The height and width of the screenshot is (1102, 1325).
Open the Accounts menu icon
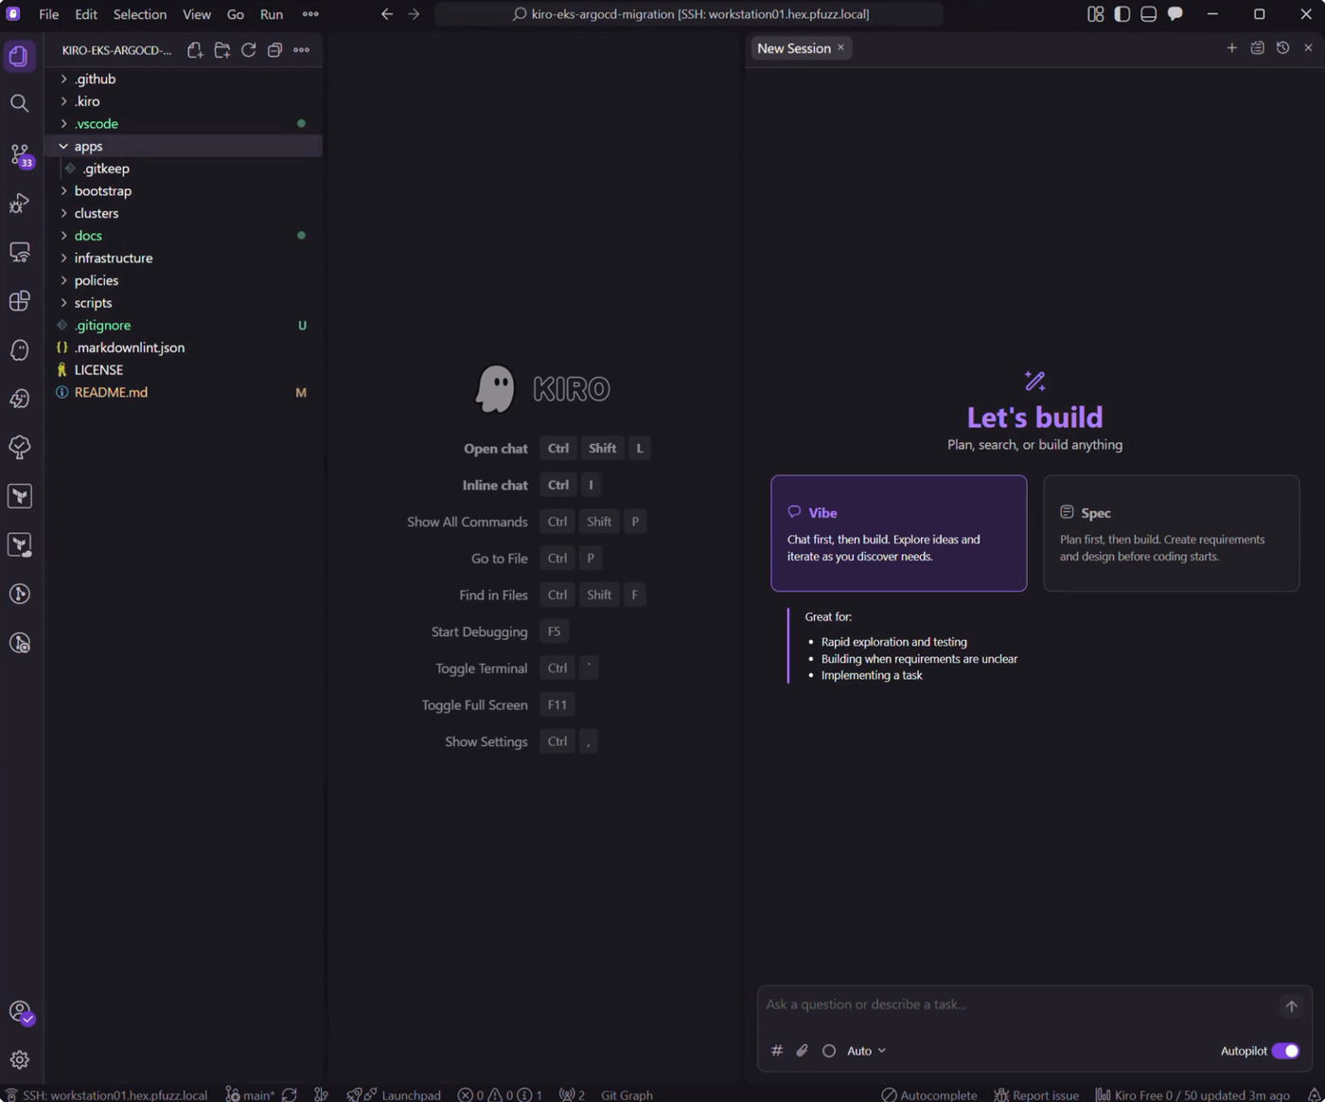pos(21,1012)
